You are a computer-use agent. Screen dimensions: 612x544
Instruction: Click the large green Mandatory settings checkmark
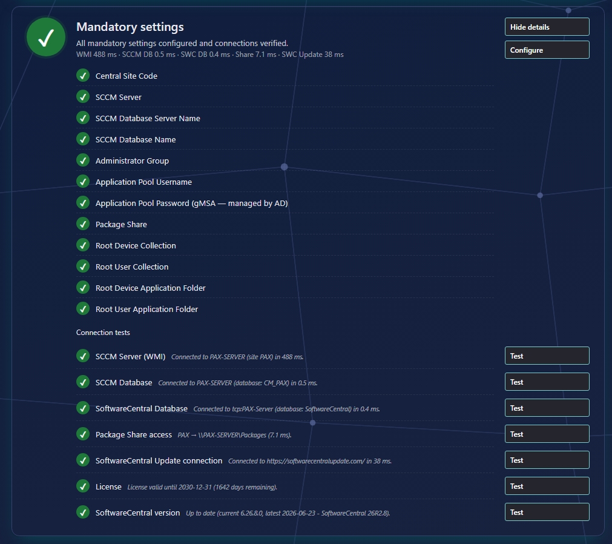pyautogui.click(x=46, y=37)
